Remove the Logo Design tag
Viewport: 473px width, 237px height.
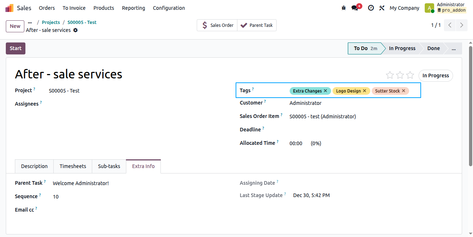point(364,91)
